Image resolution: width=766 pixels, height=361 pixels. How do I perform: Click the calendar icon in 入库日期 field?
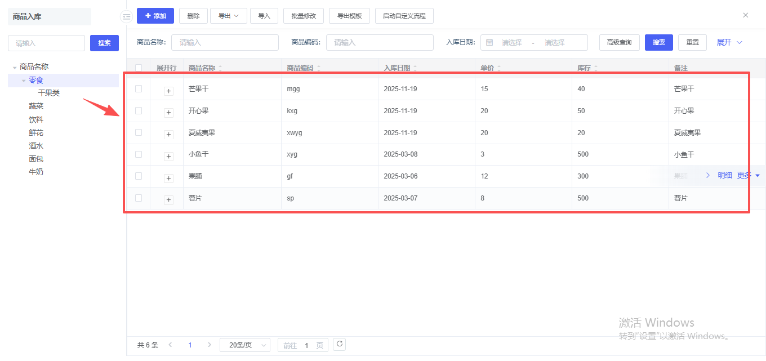[x=489, y=43]
